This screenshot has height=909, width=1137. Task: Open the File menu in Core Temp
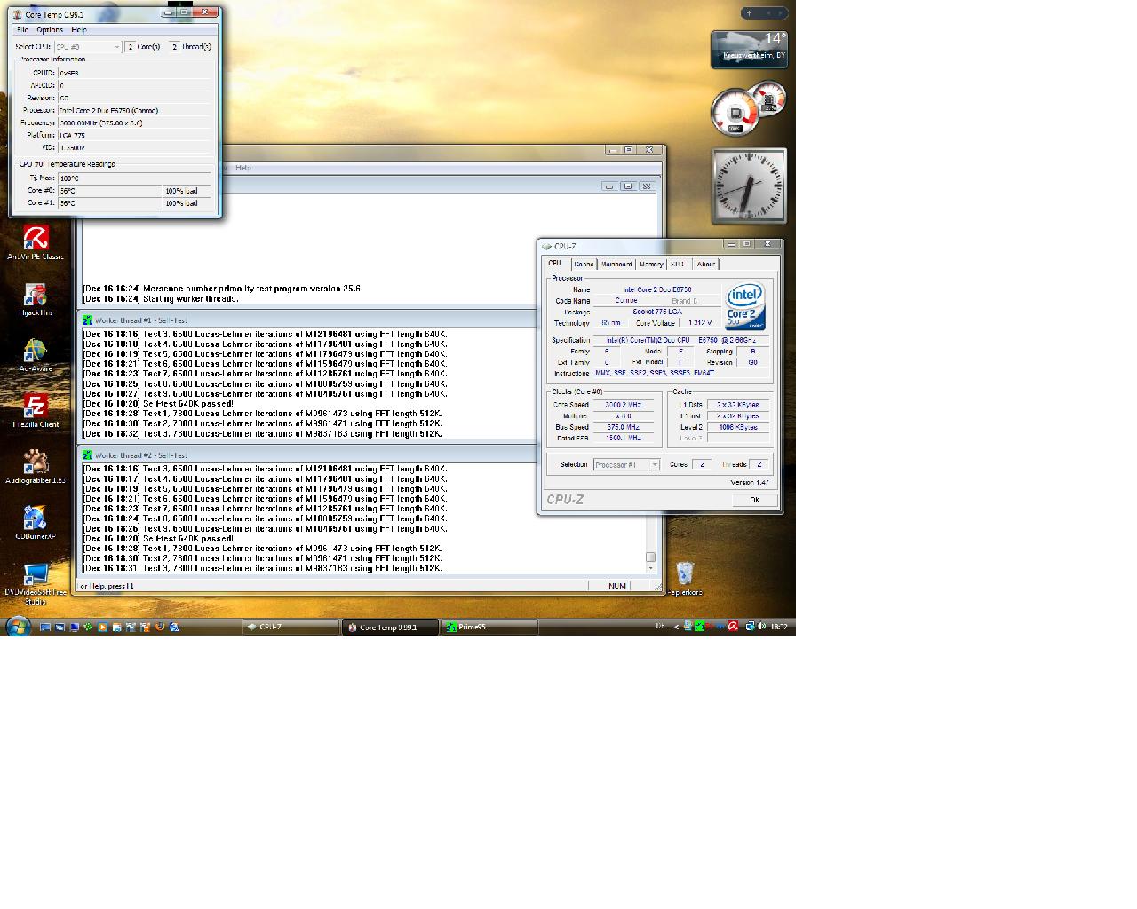click(22, 29)
